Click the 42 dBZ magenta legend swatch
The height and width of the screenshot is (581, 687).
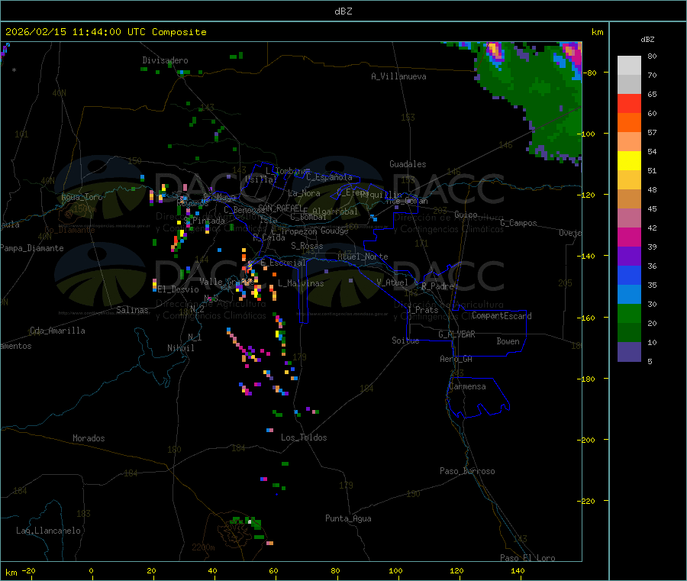point(629,237)
